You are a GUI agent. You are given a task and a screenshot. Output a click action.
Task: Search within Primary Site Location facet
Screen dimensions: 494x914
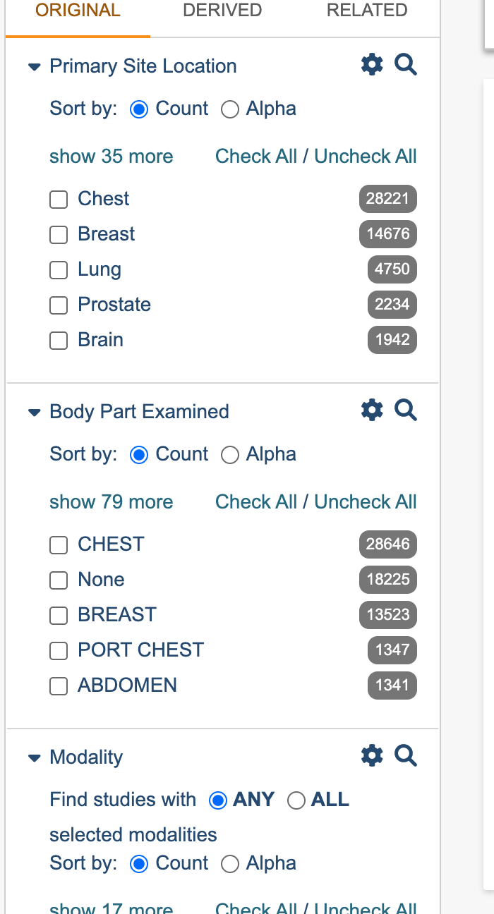(406, 64)
